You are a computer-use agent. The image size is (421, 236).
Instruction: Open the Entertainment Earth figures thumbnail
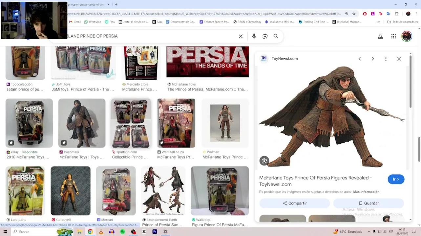163,191
